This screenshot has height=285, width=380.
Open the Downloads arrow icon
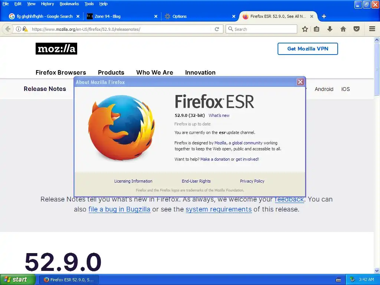click(x=330, y=29)
